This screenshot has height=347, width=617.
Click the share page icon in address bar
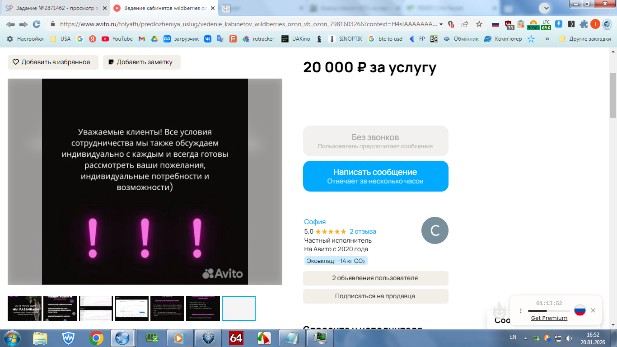[x=465, y=24]
